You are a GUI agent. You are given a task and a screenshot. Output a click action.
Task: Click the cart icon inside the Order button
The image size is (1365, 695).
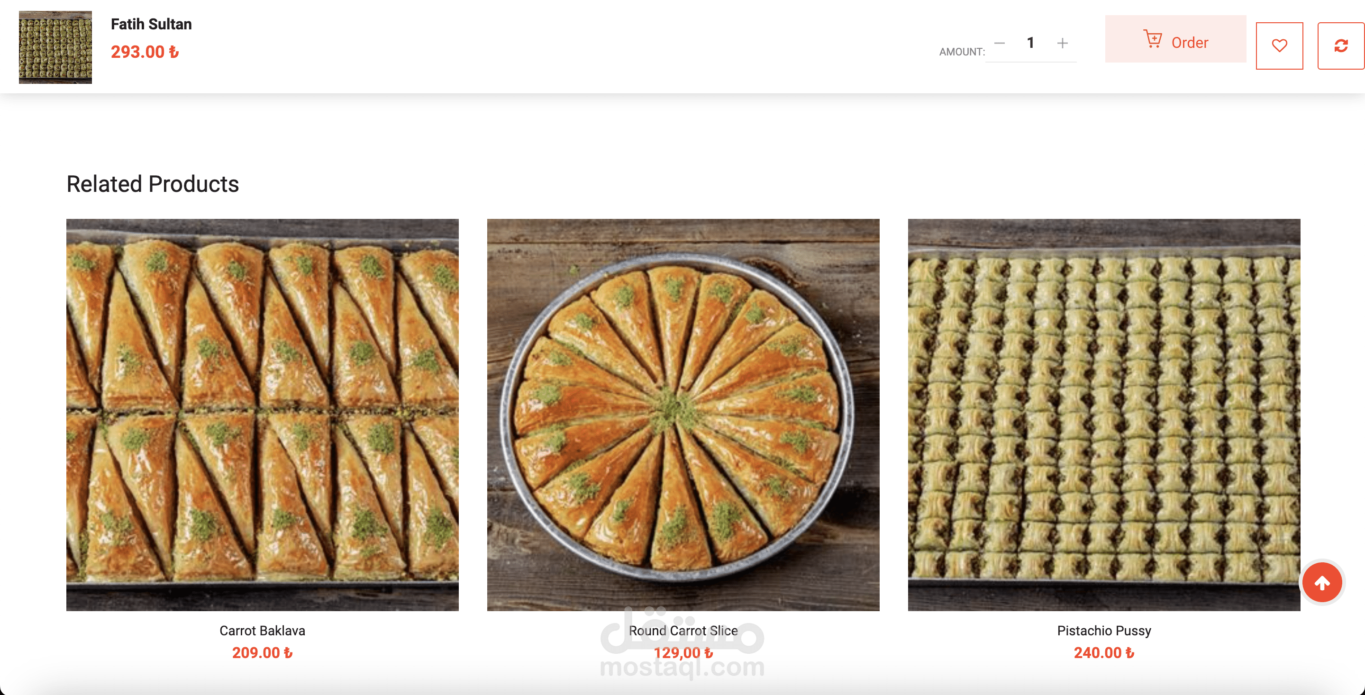pyautogui.click(x=1153, y=39)
